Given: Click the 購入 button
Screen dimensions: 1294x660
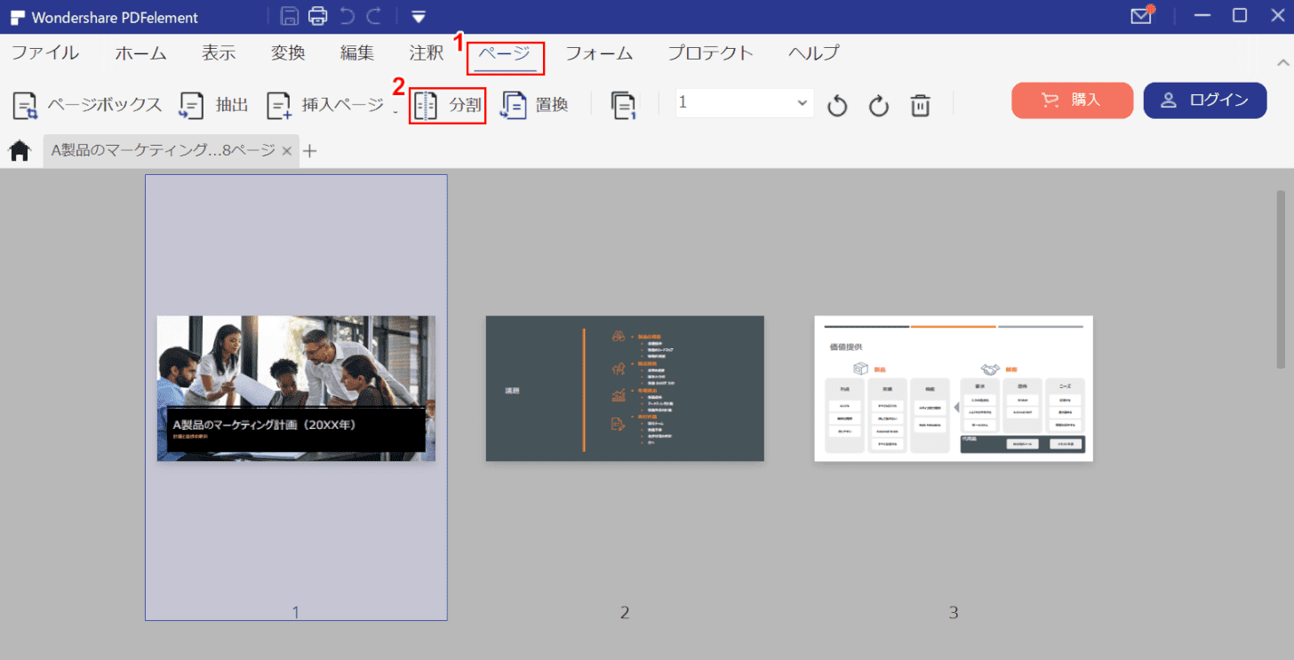Looking at the screenshot, I should point(1072,100).
